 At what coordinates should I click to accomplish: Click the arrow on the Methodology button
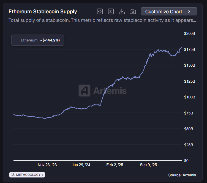pyautogui.click(x=42, y=175)
